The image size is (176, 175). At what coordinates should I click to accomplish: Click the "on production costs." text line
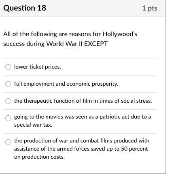pos(40,157)
